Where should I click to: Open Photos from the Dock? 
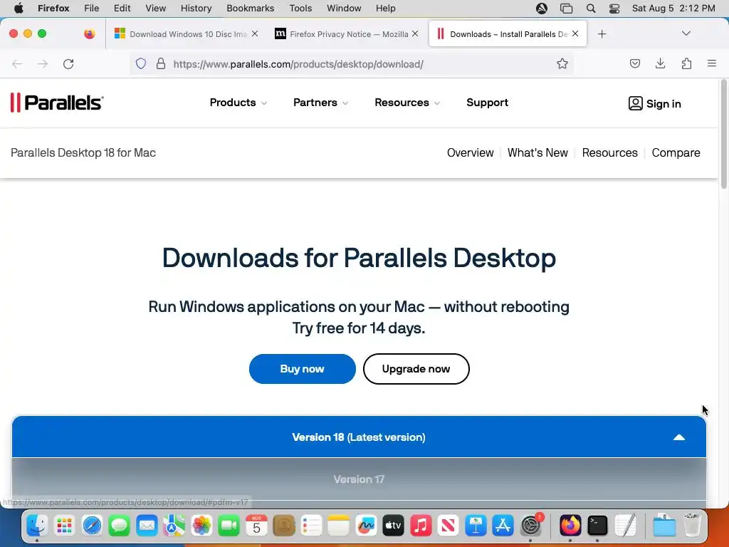201,526
